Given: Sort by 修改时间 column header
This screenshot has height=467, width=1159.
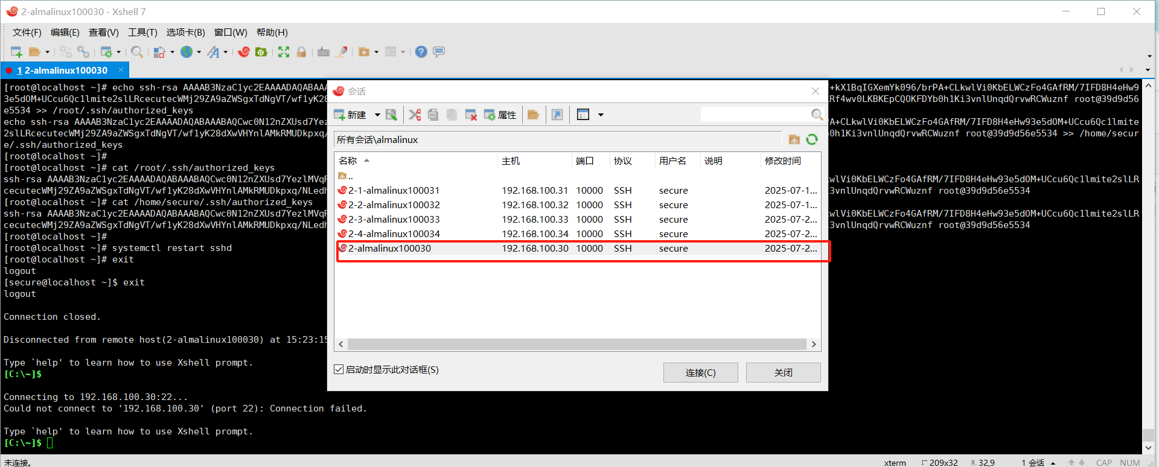Looking at the screenshot, I should coord(791,160).
